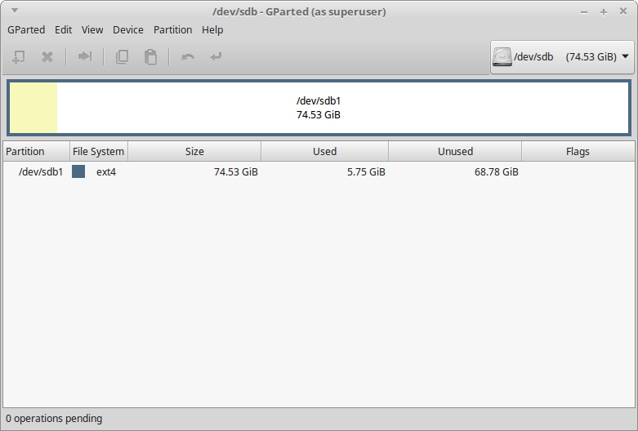The width and height of the screenshot is (638, 431).
Task: Open the Edit menu
Action: pyautogui.click(x=64, y=30)
